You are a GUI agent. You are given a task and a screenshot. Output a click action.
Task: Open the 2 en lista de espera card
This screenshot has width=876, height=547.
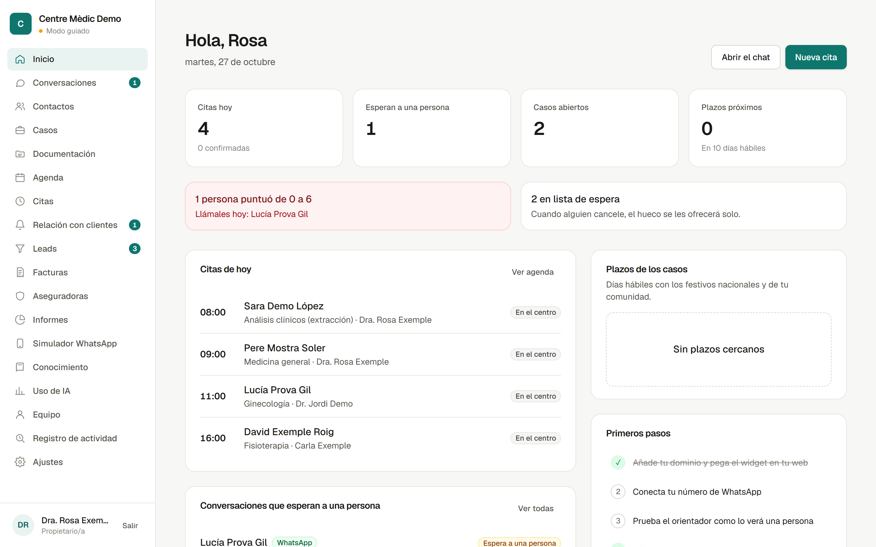click(x=683, y=206)
